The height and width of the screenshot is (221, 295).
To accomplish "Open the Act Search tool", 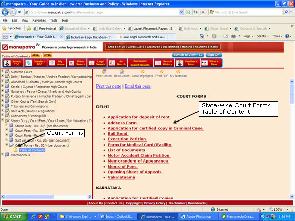I will (x=117, y=63).
